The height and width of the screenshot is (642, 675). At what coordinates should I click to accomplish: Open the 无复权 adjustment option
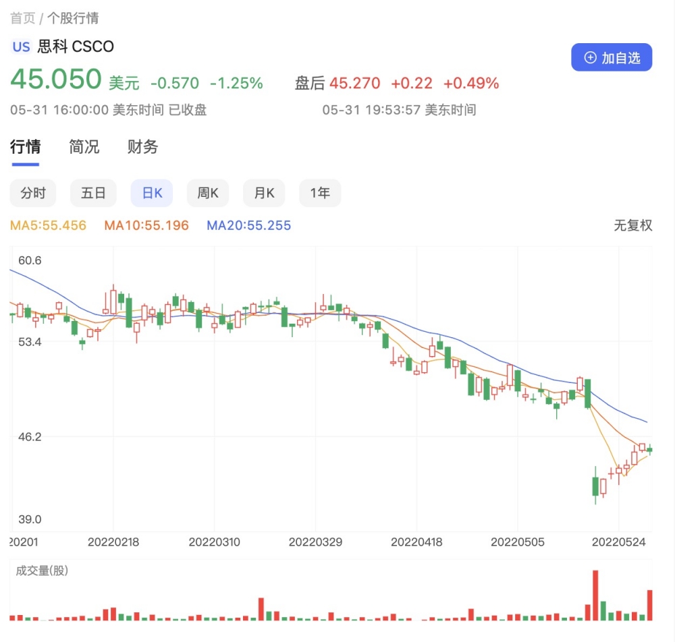tap(633, 225)
